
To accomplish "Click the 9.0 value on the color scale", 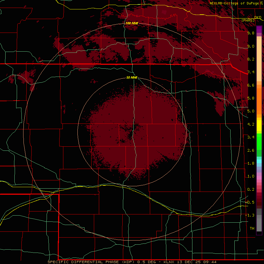I will coord(251,46).
